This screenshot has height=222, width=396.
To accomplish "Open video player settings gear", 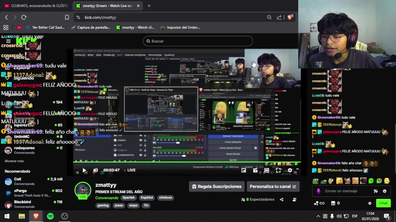I will coord(290,170).
